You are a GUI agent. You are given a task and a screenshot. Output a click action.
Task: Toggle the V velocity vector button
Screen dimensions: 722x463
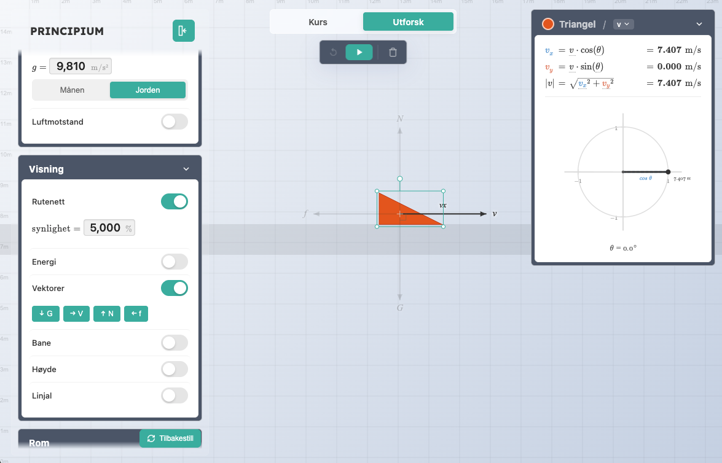[x=76, y=314]
